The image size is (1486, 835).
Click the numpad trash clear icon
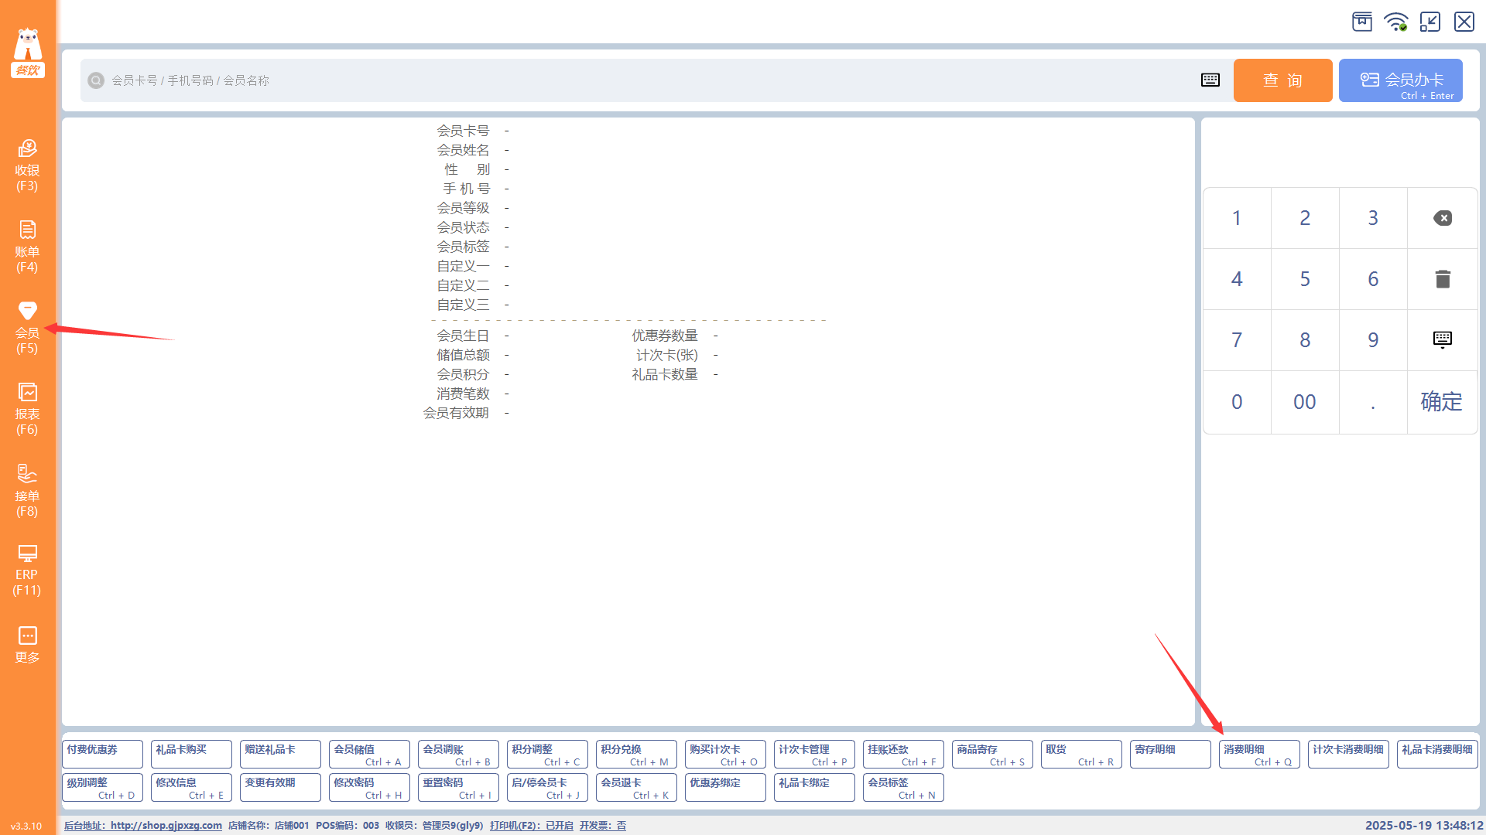pyautogui.click(x=1442, y=279)
